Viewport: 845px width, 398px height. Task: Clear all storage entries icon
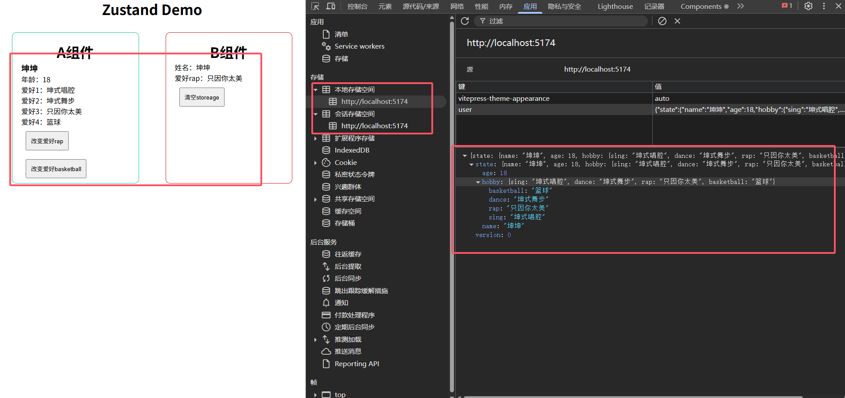pos(662,21)
